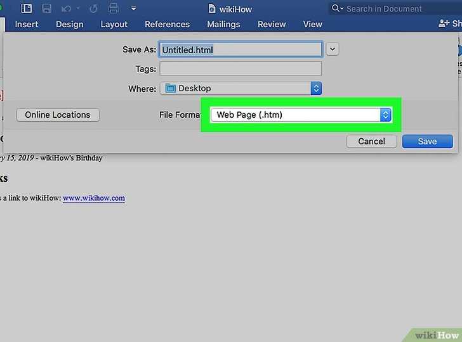
Task: Switch to the References tab
Action: point(167,25)
